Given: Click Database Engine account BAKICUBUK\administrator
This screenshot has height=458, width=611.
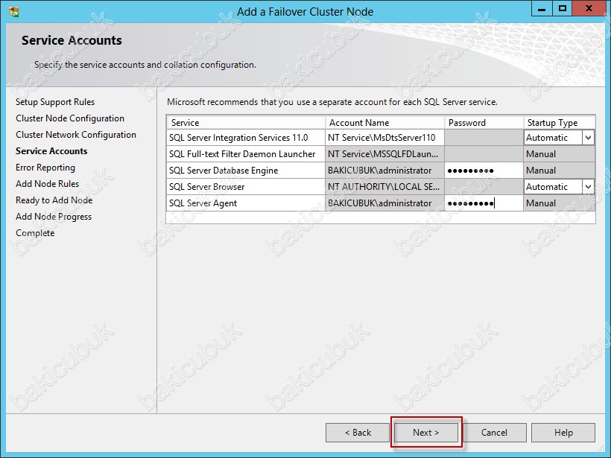Looking at the screenshot, I should (385, 171).
